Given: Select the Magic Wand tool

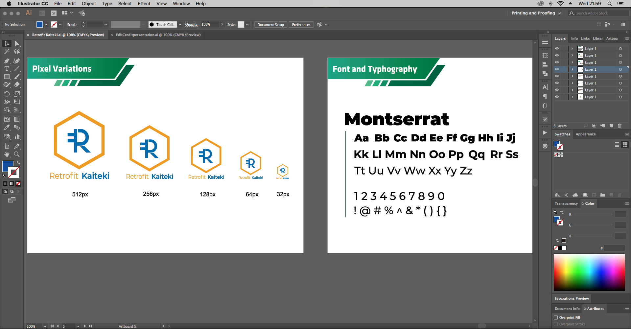Looking at the screenshot, I should [7, 52].
